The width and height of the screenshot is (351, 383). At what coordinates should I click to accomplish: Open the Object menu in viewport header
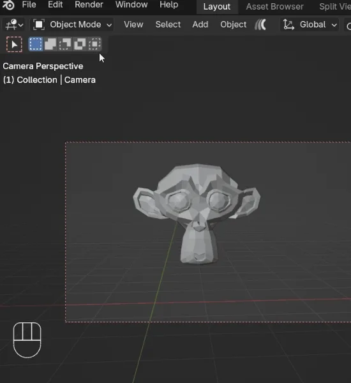pyautogui.click(x=234, y=24)
